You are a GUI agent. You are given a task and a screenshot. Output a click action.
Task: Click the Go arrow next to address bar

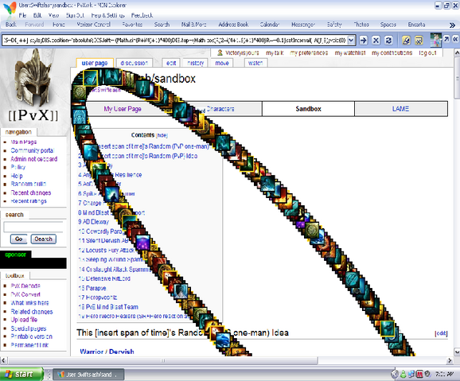(x=363, y=41)
